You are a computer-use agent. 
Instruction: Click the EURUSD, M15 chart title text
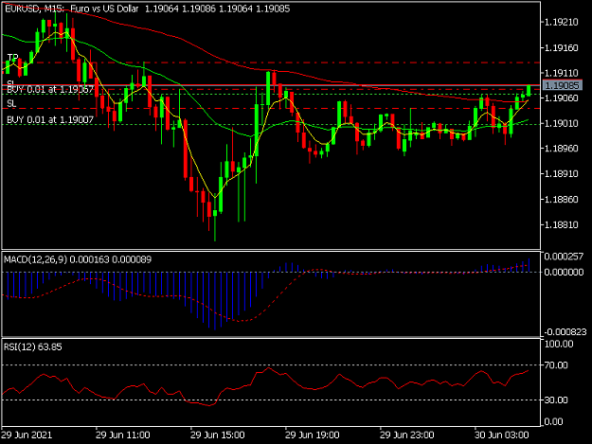click(147, 9)
